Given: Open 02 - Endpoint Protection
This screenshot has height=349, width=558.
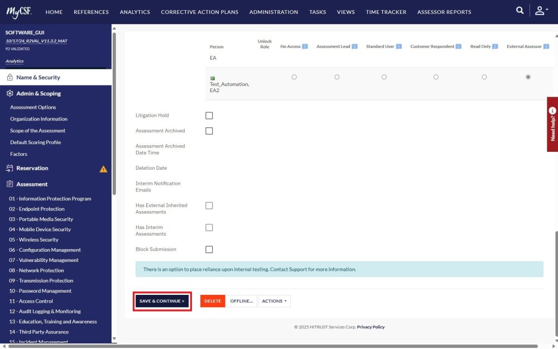Looking at the screenshot, I should click(x=37, y=209).
